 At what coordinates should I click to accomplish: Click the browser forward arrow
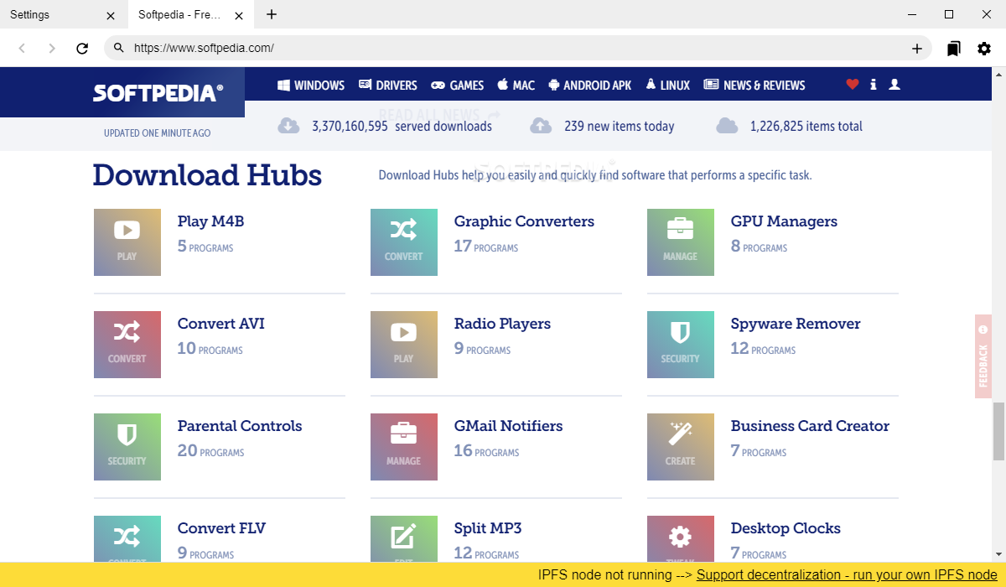click(x=52, y=49)
